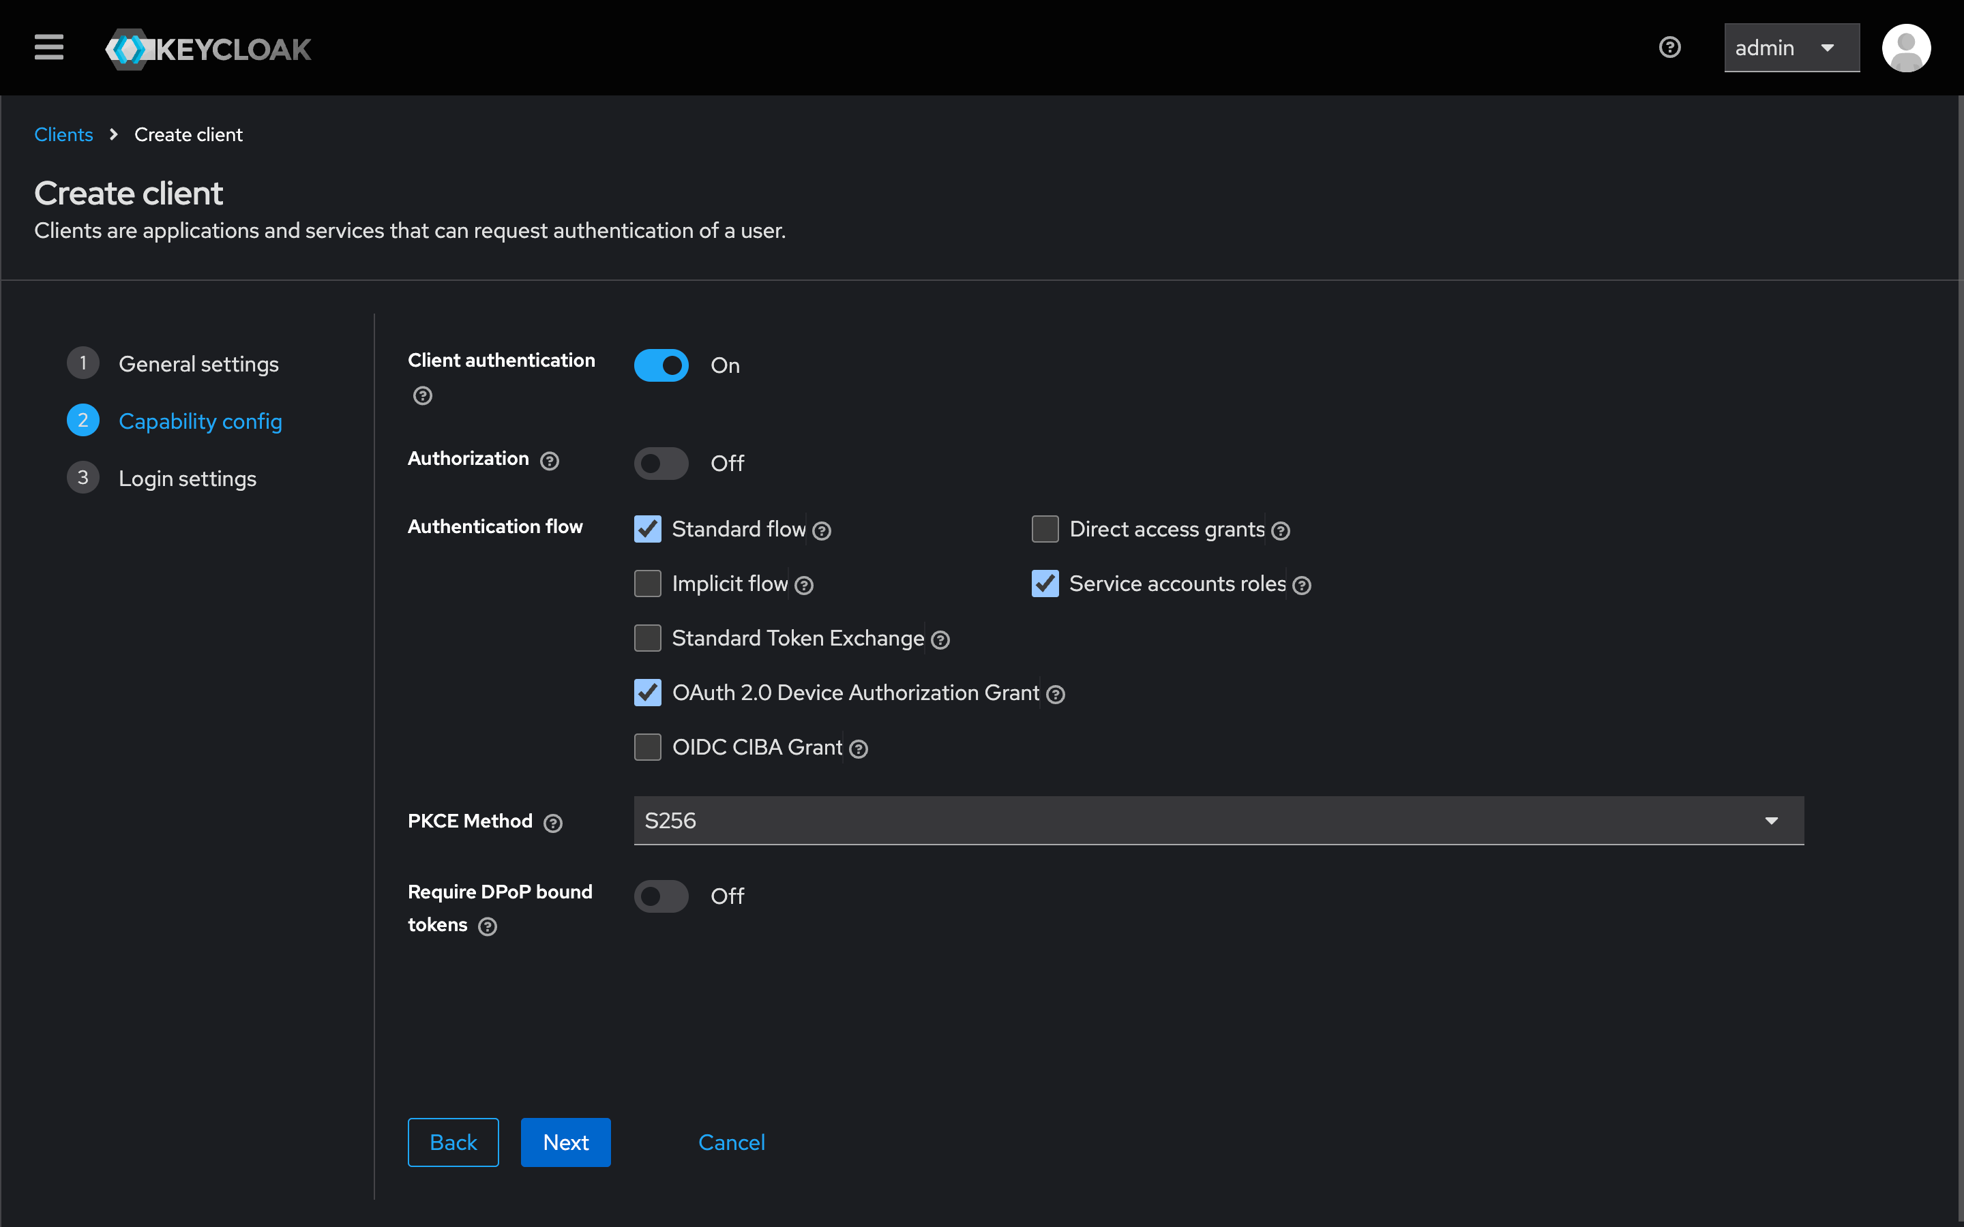This screenshot has height=1227, width=1964.
Task: Go to the General settings step
Action: pos(198,363)
